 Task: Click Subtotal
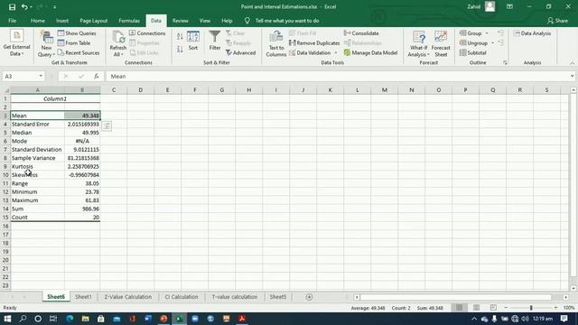(473, 52)
